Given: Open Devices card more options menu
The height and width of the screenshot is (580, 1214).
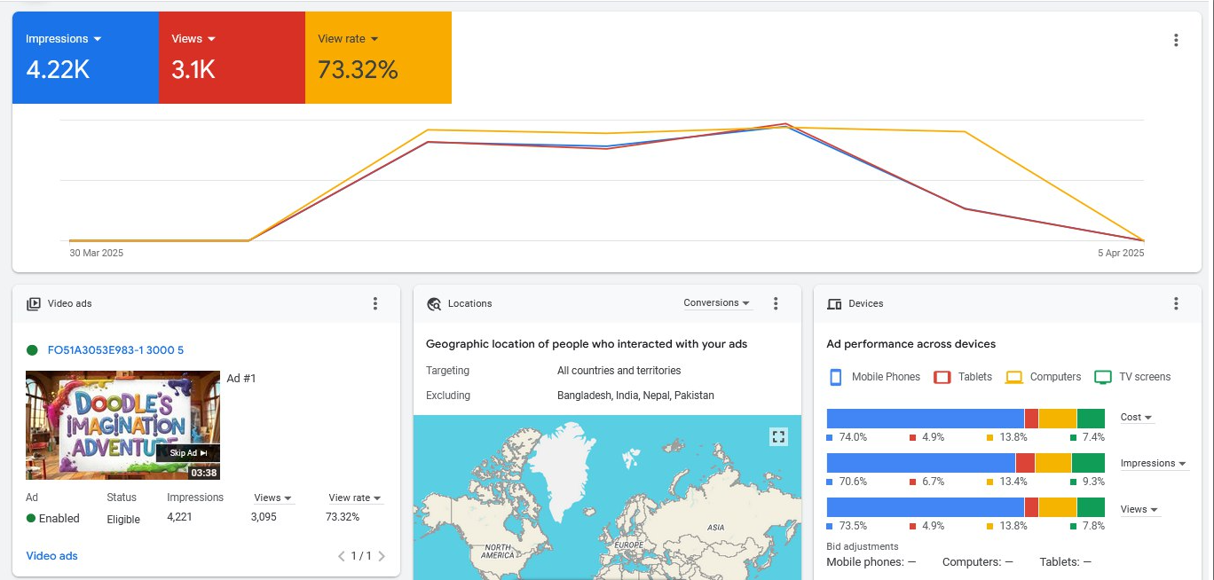Looking at the screenshot, I should pyautogui.click(x=1176, y=303).
